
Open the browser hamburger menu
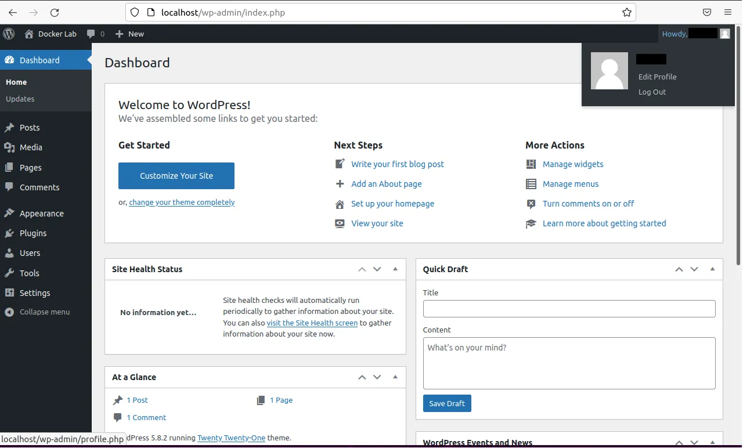coord(728,12)
